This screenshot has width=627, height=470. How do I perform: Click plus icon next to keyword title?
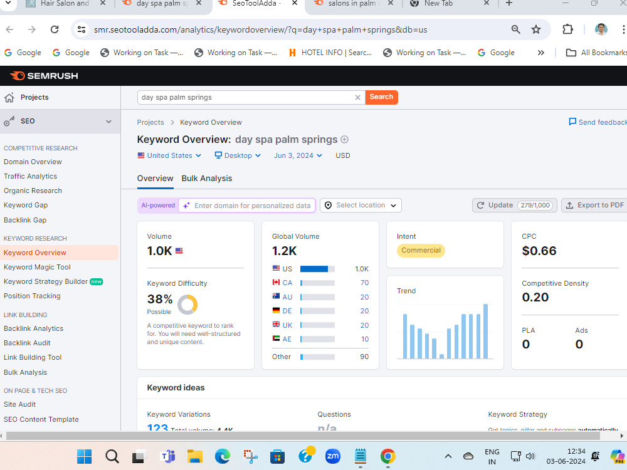tap(345, 140)
